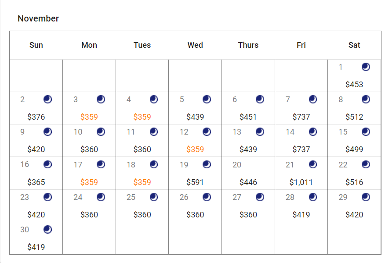Click the moon icon on November 18
The image size is (385, 263).
point(154,164)
